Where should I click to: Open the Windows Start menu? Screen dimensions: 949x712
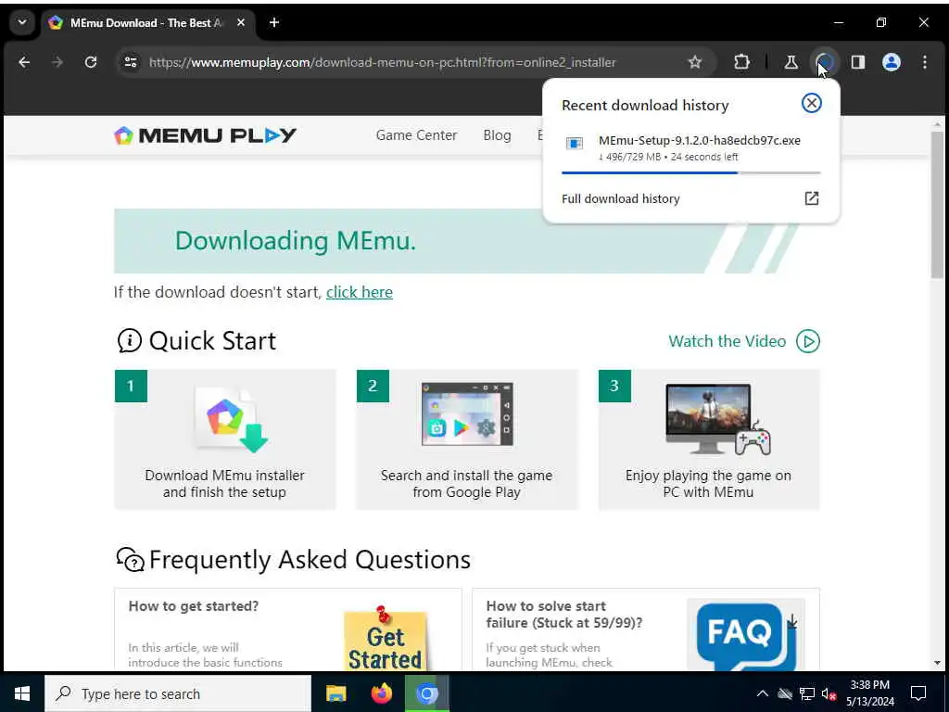(22, 693)
